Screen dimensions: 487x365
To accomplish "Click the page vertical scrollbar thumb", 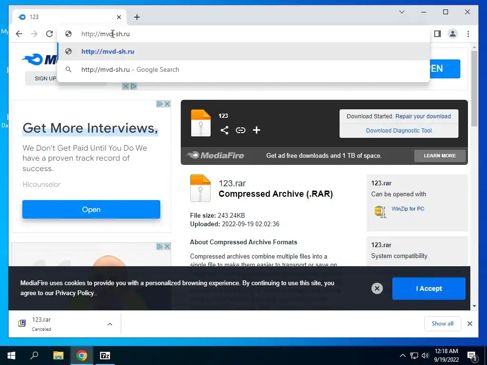I will click(474, 88).
